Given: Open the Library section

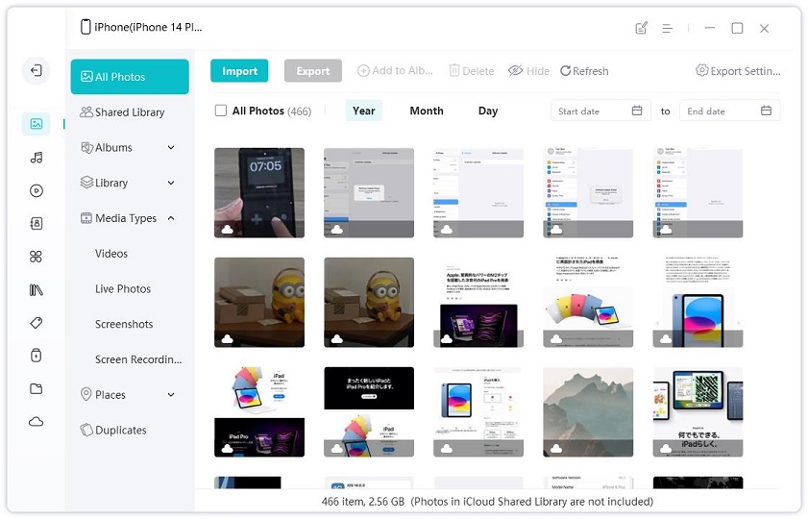Looking at the screenshot, I should [104, 183].
